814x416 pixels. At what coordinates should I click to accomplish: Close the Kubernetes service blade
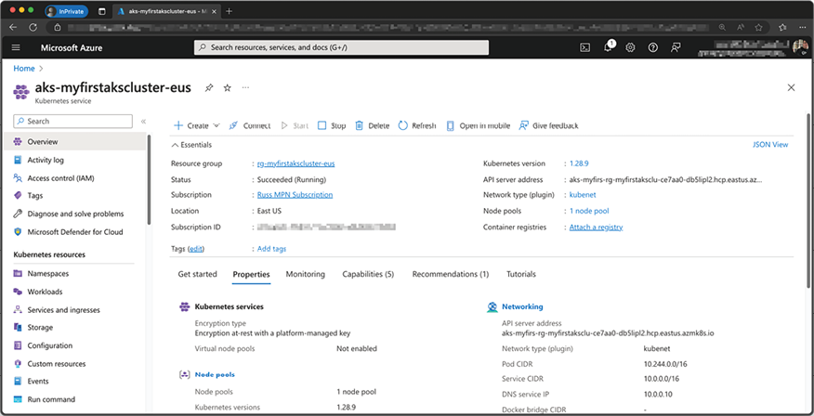(791, 87)
